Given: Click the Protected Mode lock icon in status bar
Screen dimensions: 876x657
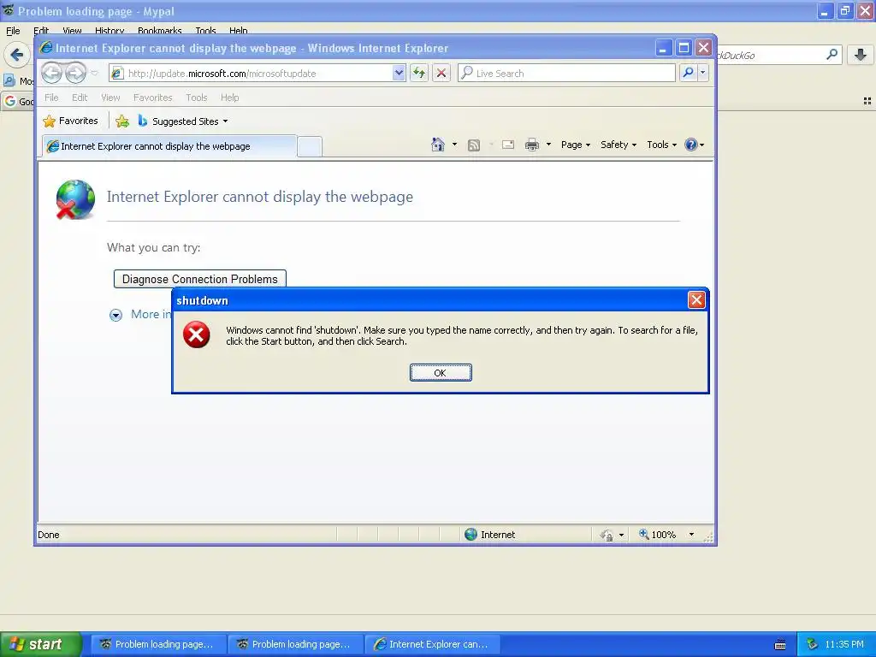Looking at the screenshot, I should pos(607,536).
